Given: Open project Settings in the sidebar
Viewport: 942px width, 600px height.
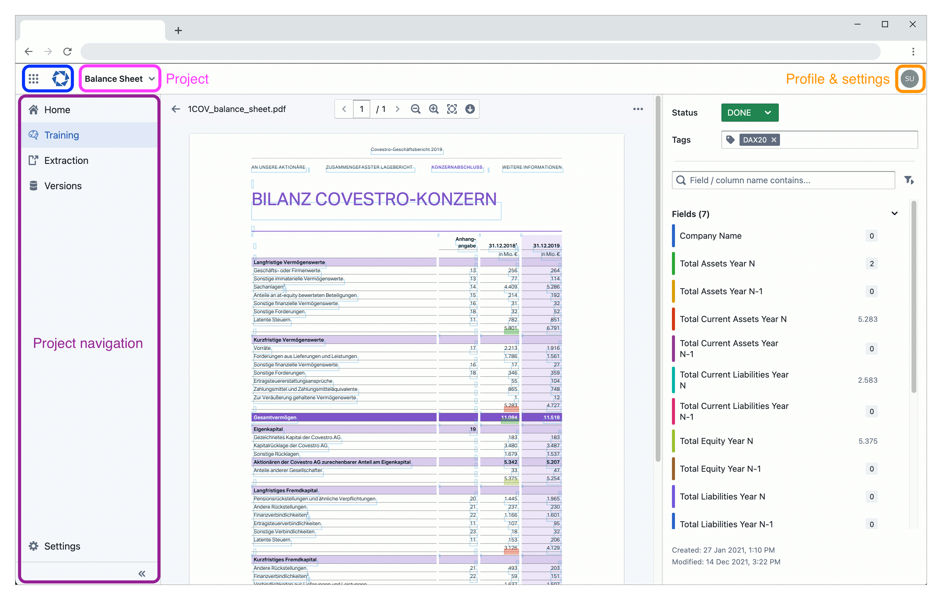Looking at the screenshot, I should tap(89, 546).
